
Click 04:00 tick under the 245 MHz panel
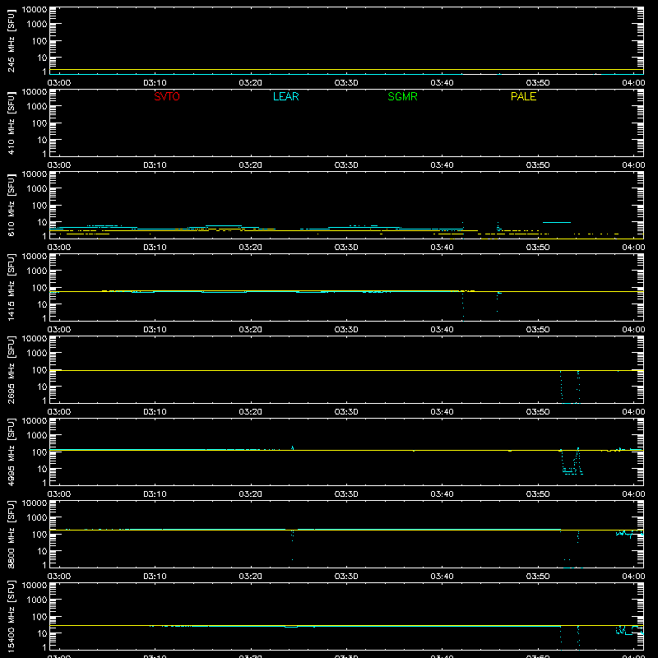633,83
